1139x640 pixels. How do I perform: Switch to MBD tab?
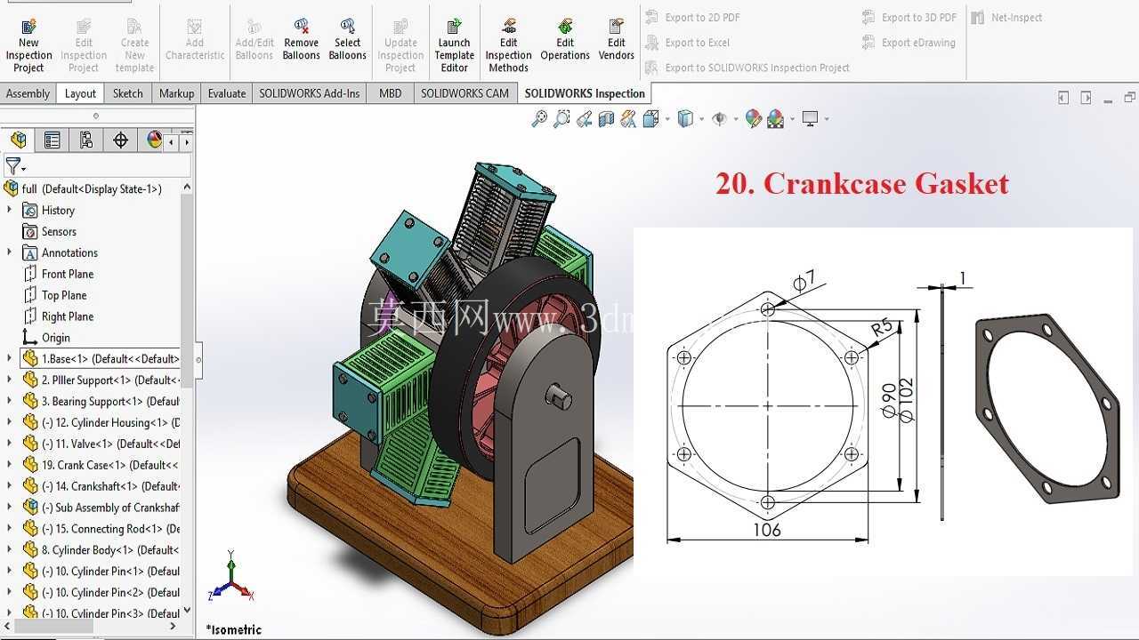[x=390, y=93]
